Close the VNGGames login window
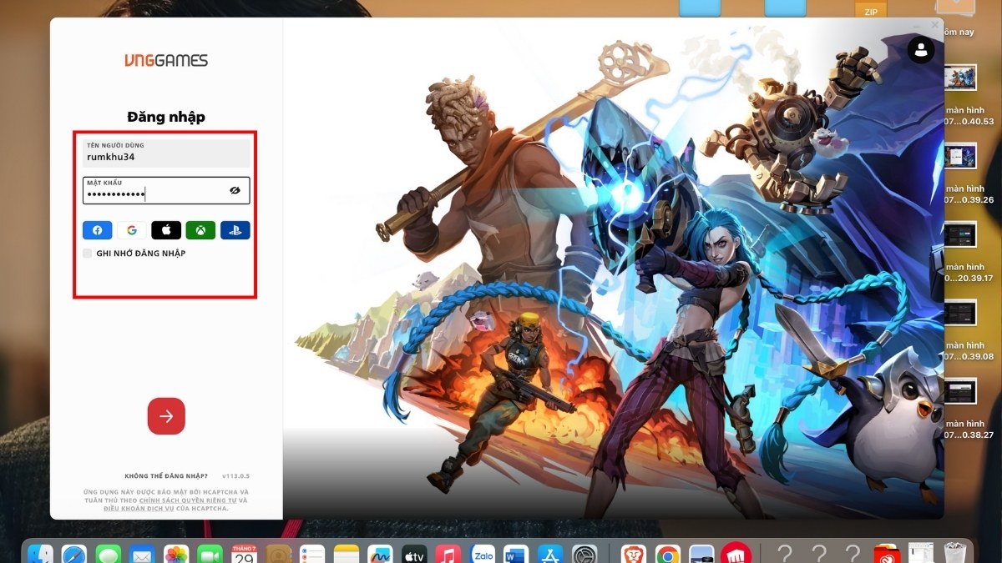 [934, 26]
